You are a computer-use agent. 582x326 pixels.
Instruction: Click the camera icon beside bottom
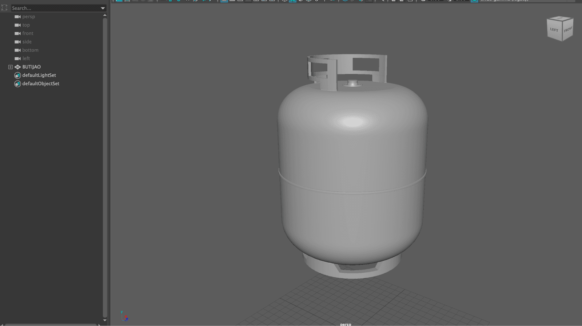pyautogui.click(x=17, y=50)
